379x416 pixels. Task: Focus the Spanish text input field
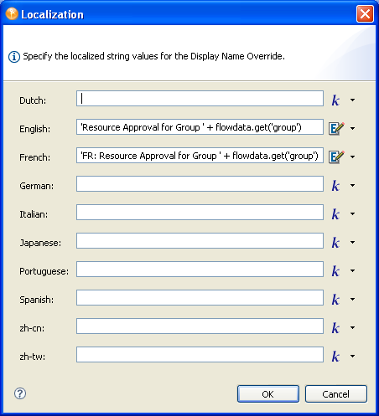(200, 297)
